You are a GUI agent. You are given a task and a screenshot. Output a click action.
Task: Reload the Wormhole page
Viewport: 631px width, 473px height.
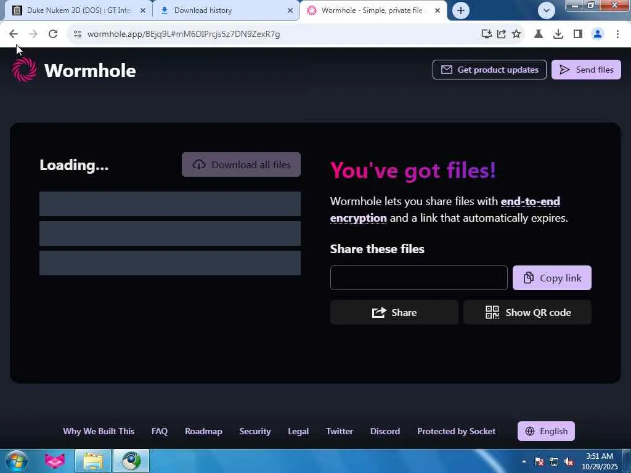click(53, 34)
